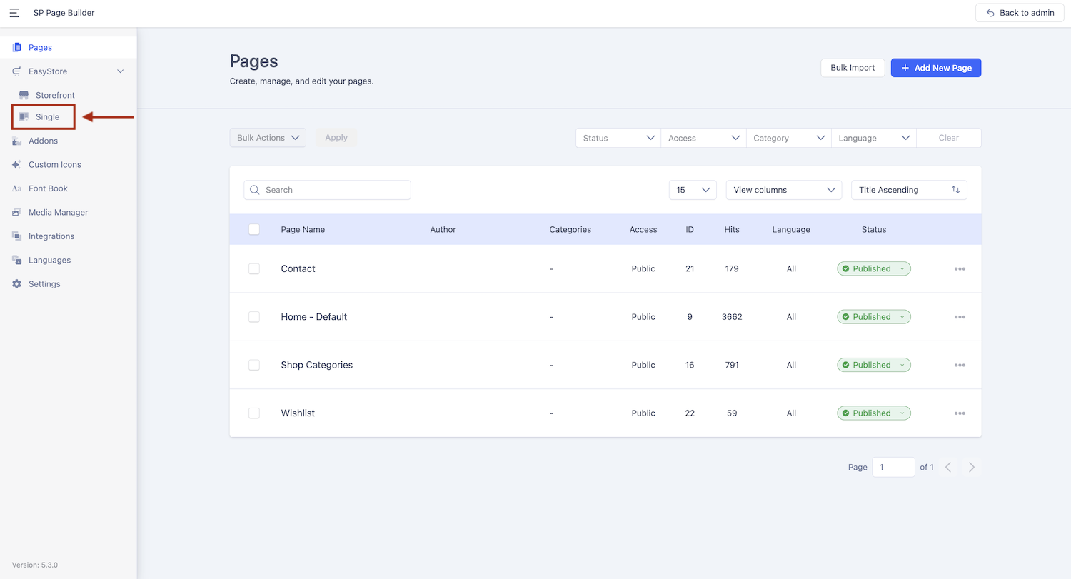Image resolution: width=1071 pixels, height=579 pixels.
Task: Click the Settings gear icon
Action: click(16, 284)
